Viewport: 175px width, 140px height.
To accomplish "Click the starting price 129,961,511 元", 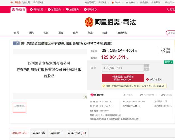I will click(x=115, y=57).
